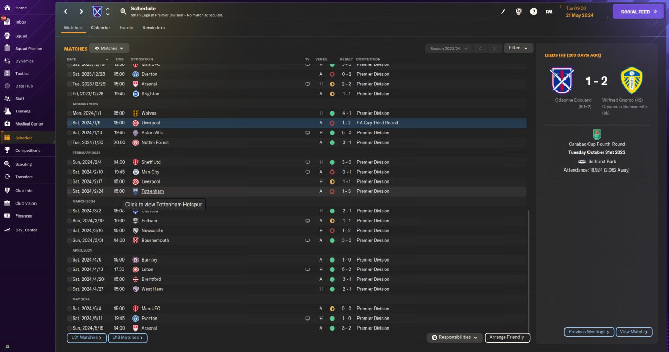Open the help question mark icon
669x352 pixels.
click(x=534, y=12)
